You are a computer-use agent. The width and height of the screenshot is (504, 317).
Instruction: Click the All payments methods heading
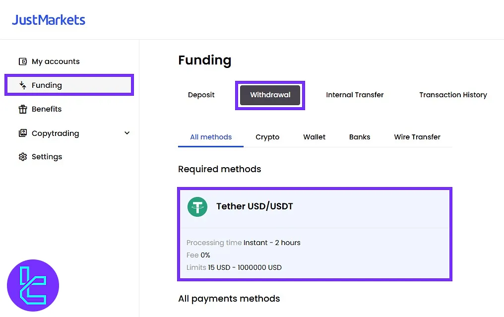tap(229, 299)
